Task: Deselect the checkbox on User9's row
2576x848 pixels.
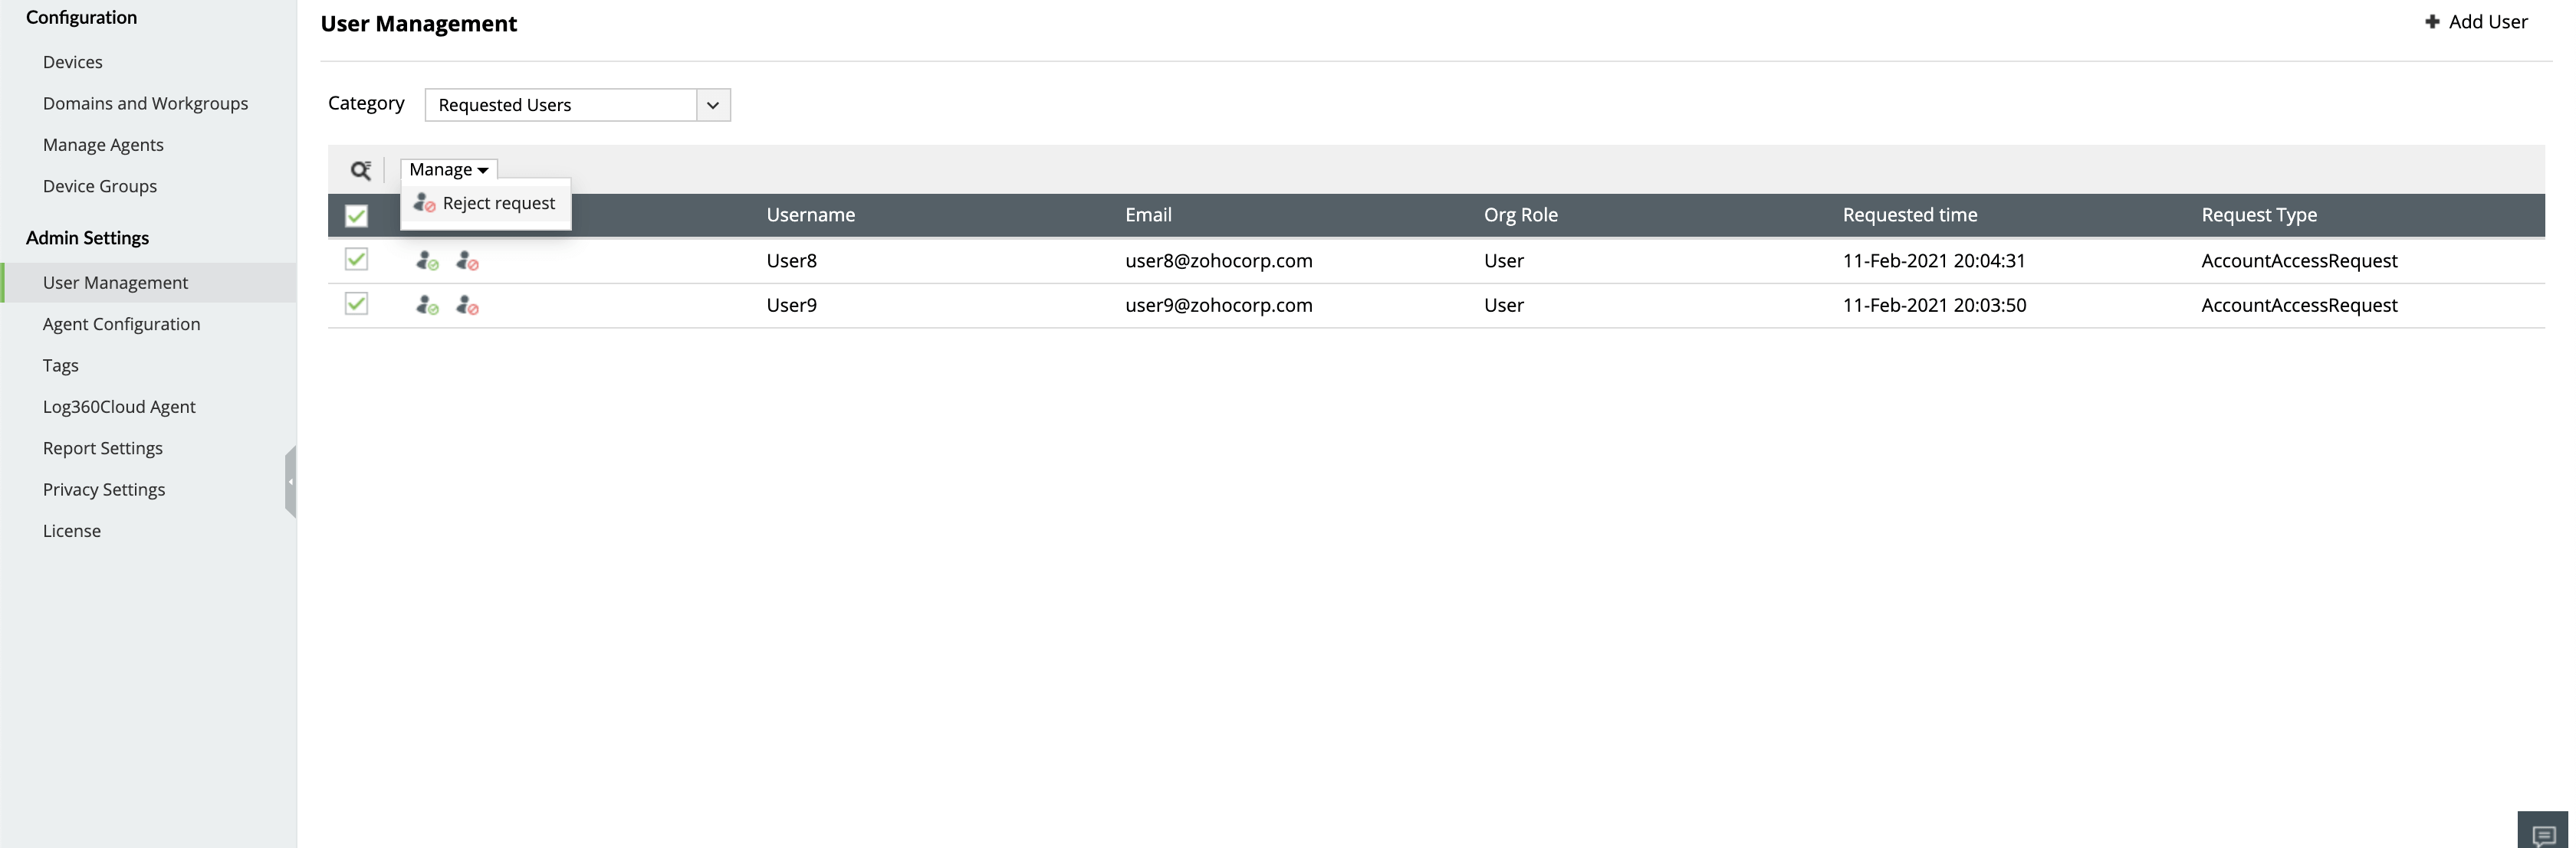Action: click(x=357, y=303)
